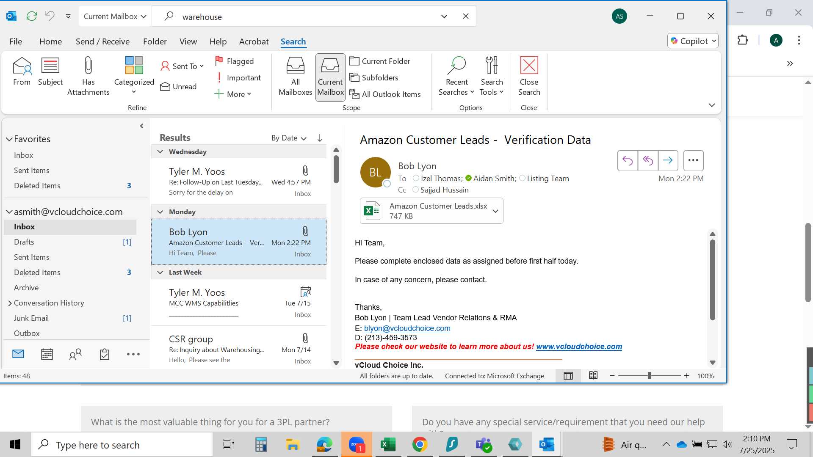Set scope to All Mailboxes
The height and width of the screenshot is (457, 813).
(295, 76)
